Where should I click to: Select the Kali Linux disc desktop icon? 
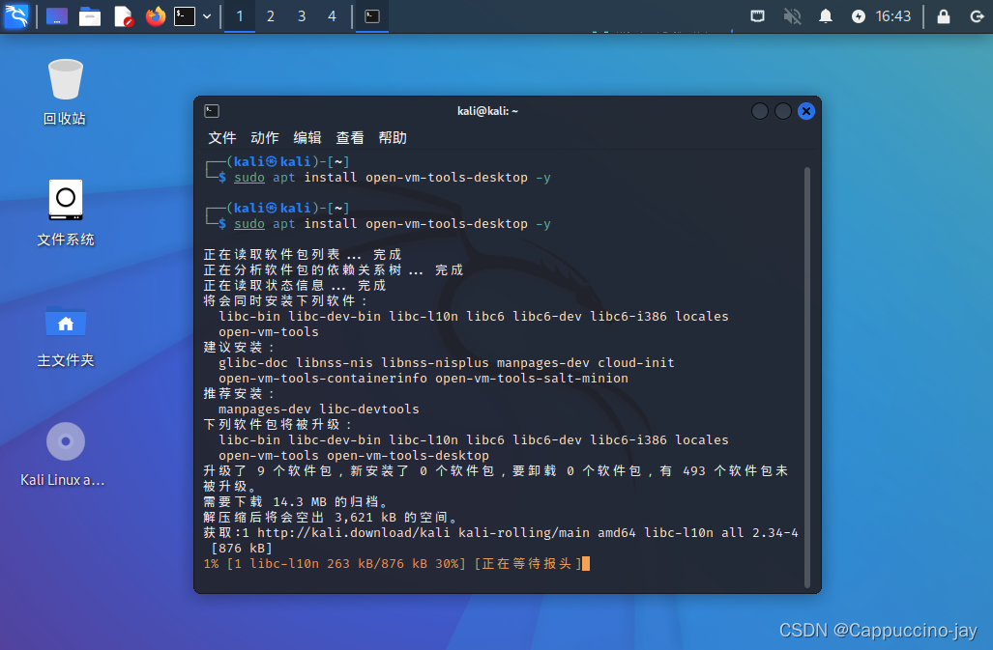(x=63, y=455)
